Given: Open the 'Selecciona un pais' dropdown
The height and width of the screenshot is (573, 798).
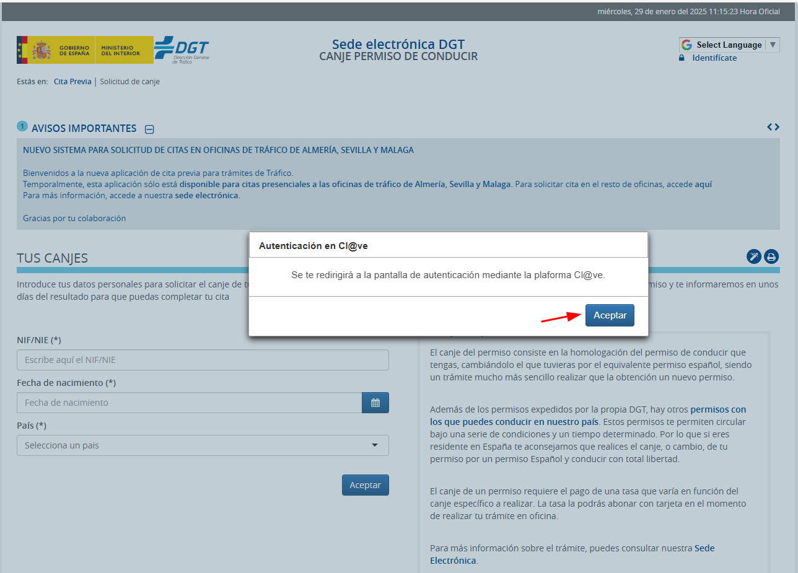Looking at the screenshot, I should coord(203,445).
